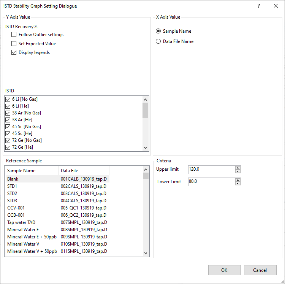Select the Mineral Water E sample
The width and height of the screenshot is (285, 284).
pos(58,230)
